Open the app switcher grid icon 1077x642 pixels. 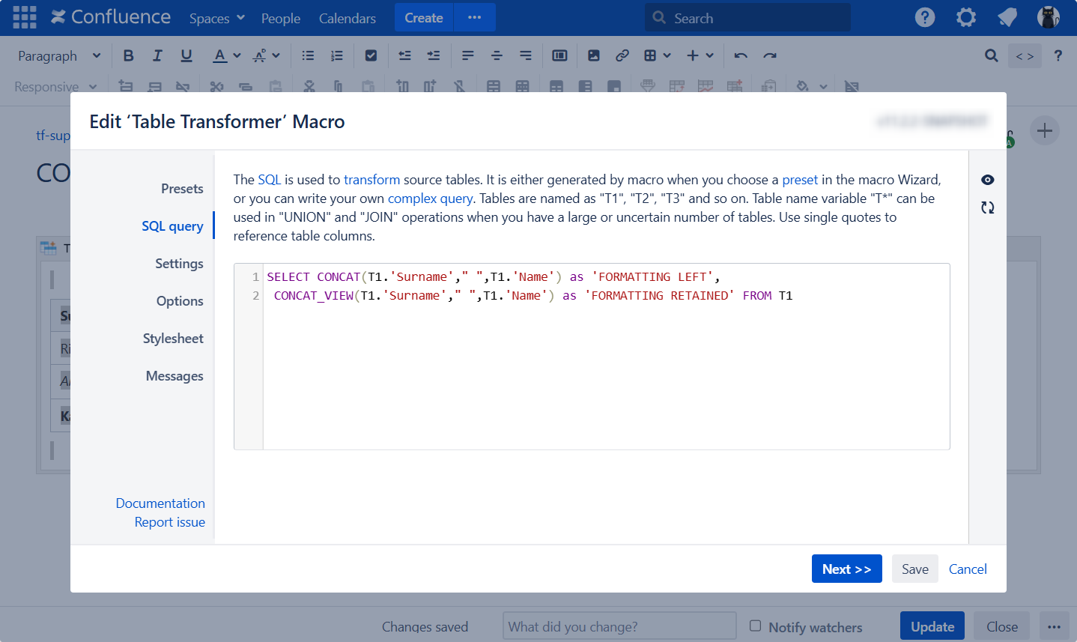24,17
